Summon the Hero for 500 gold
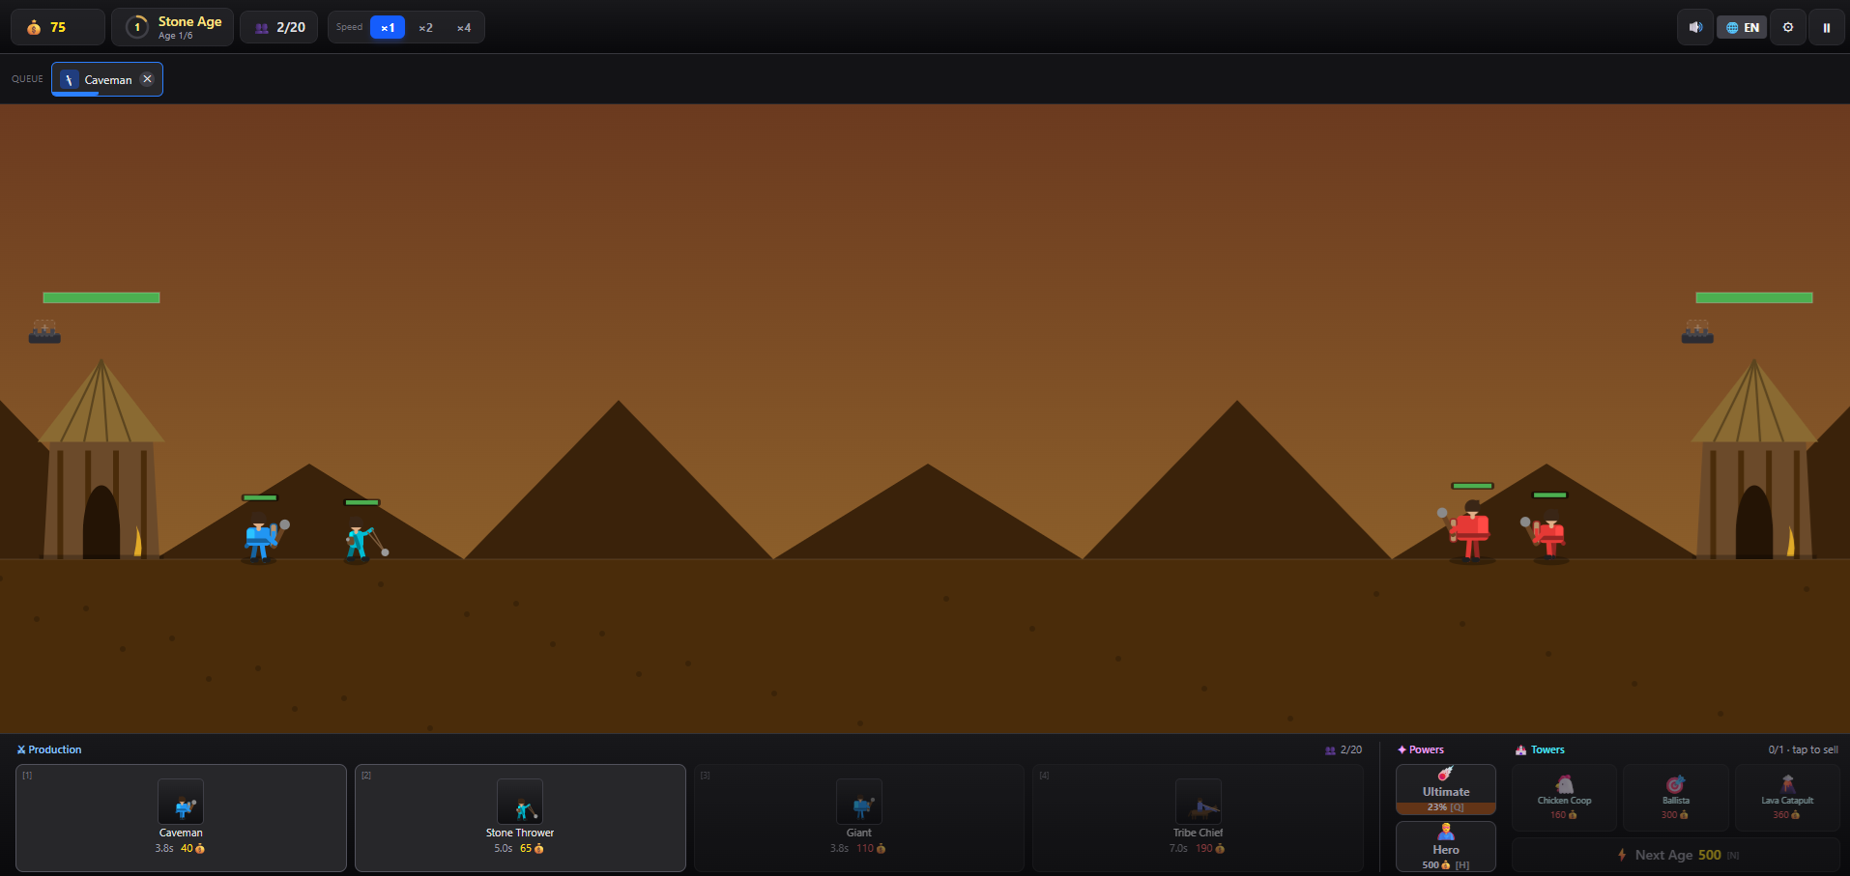The width and height of the screenshot is (1850, 876). (x=1446, y=846)
